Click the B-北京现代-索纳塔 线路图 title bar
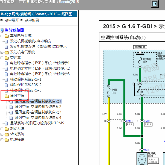Viewport: 165px width, 165px height. click(x=39, y=14)
